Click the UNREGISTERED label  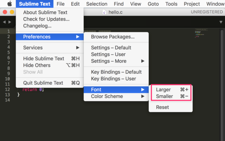click(x=207, y=12)
